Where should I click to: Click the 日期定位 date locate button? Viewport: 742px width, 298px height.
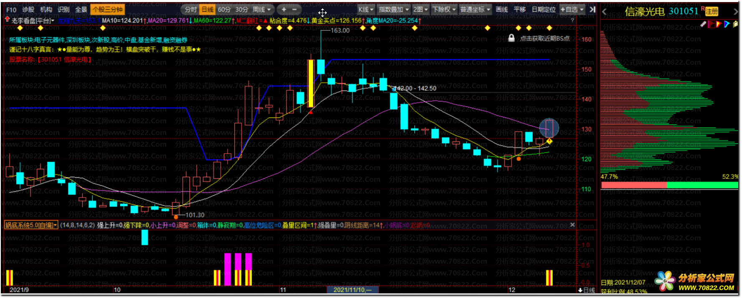(544, 10)
